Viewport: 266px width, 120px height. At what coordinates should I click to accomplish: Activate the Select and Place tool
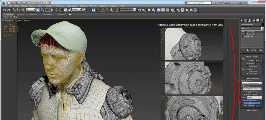[70, 10]
